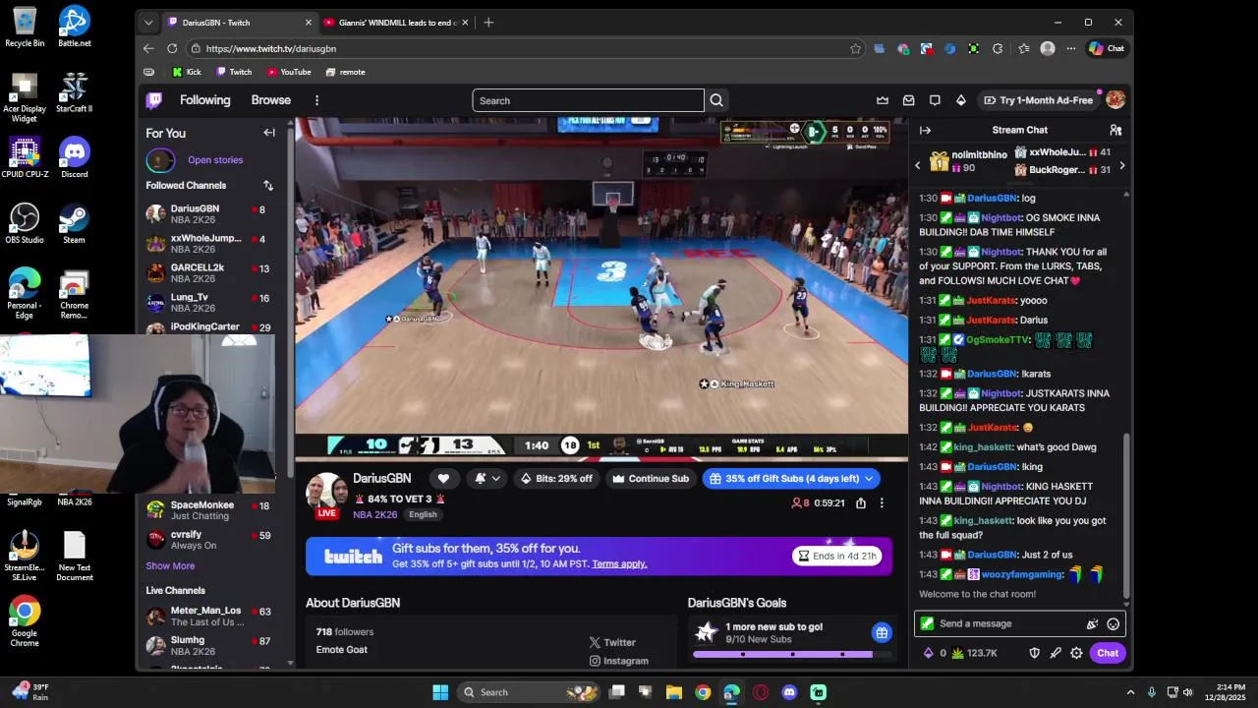Open Whispers speech bubble icon
The image size is (1258, 708).
pyautogui.click(x=935, y=100)
